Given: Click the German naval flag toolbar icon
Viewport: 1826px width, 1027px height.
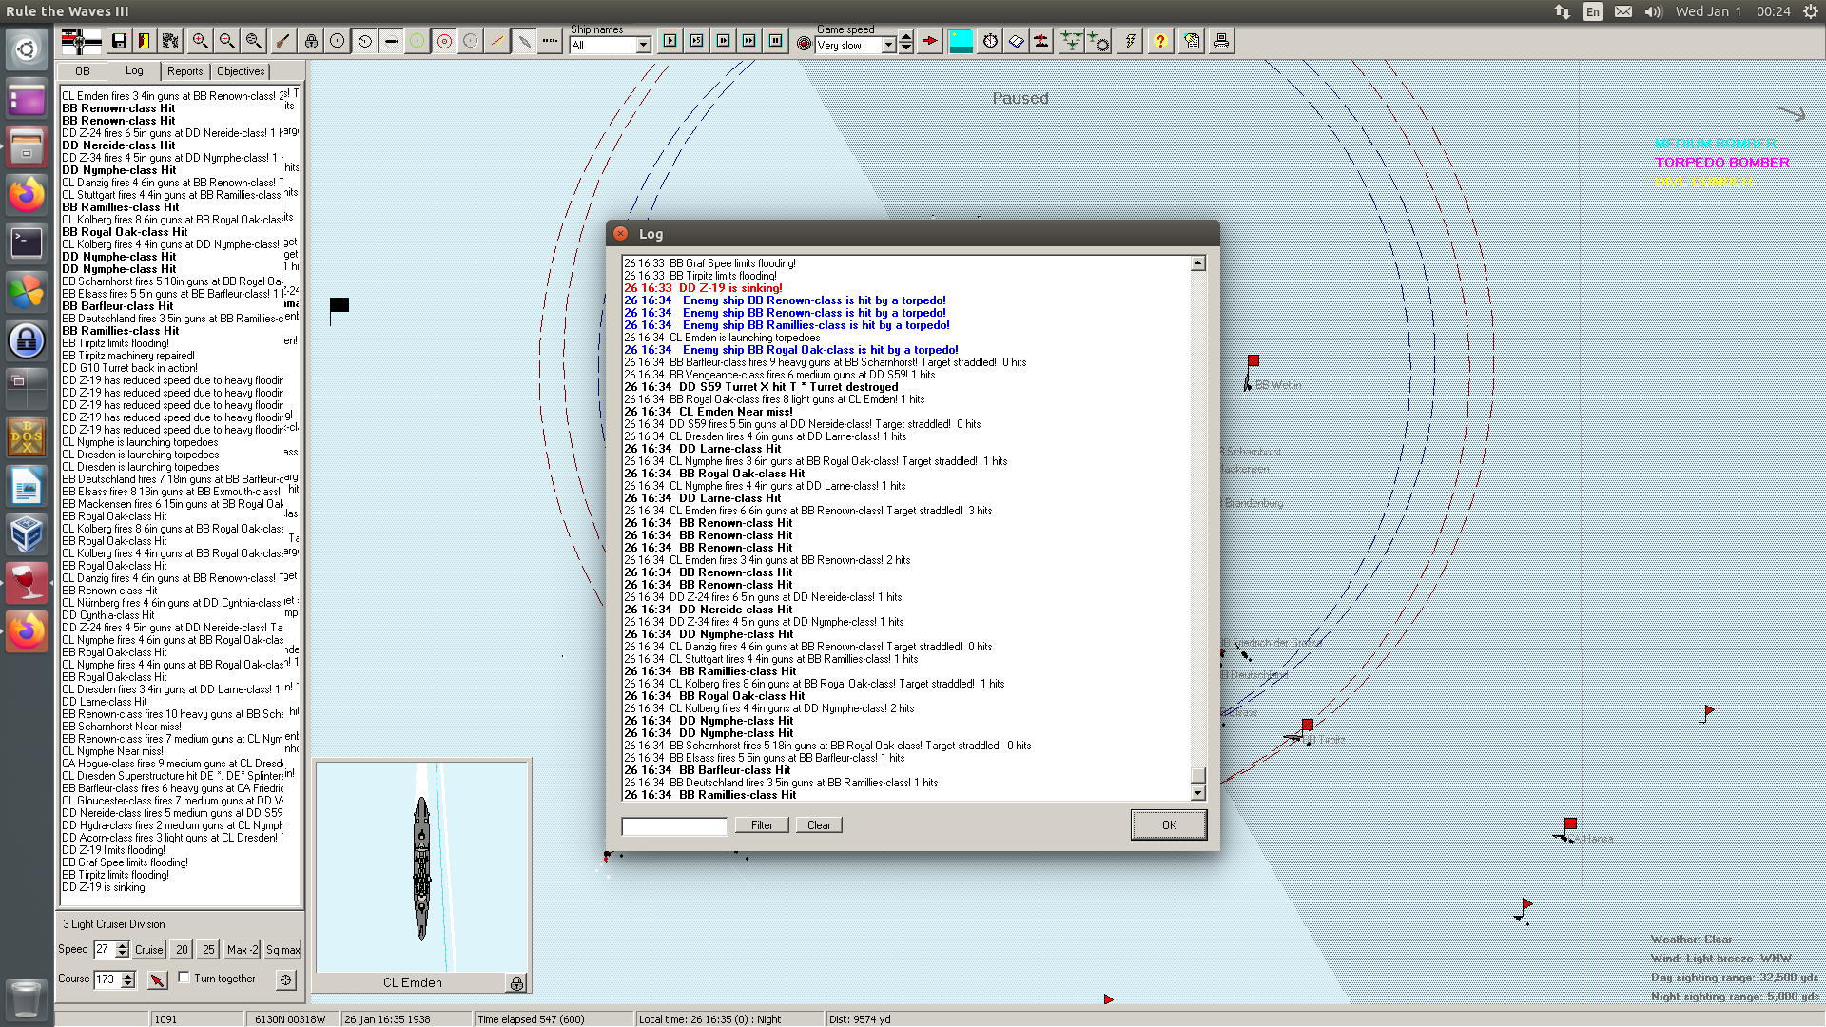Looking at the screenshot, I should (81, 41).
